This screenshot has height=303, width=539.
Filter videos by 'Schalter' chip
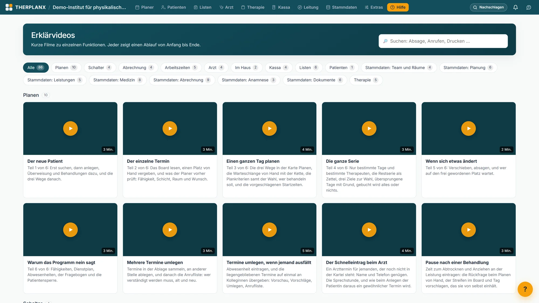100,68
